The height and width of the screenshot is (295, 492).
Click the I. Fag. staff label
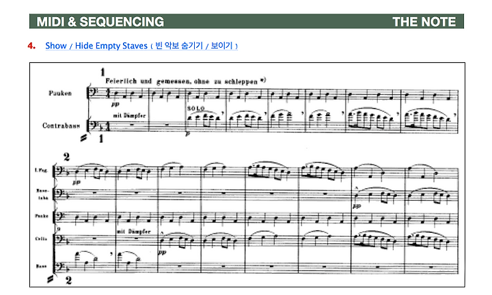(x=41, y=170)
